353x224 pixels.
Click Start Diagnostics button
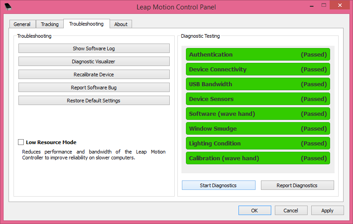[218, 185]
